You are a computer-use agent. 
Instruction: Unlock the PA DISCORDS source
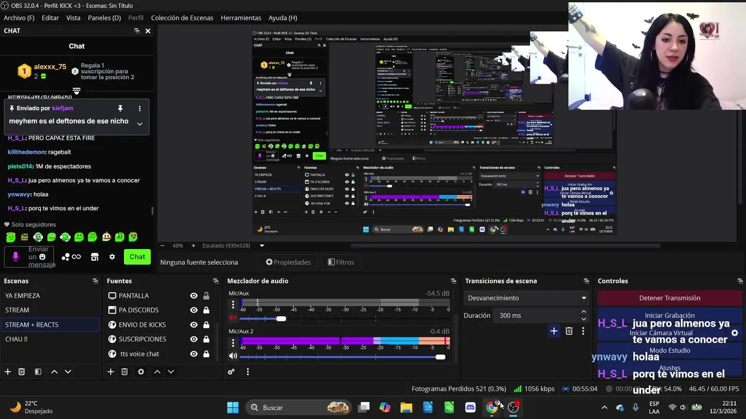tap(206, 310)
